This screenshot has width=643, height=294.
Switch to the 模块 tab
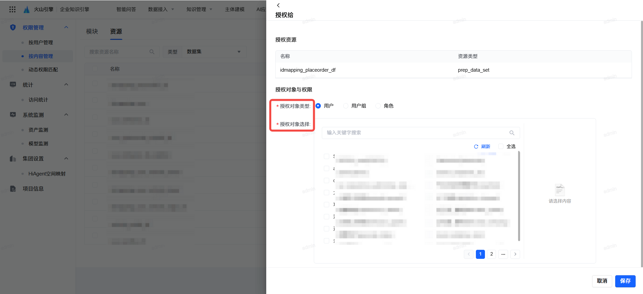pos(92,31)
